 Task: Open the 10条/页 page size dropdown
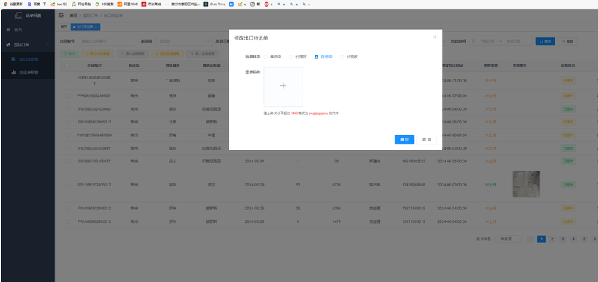[x=508, y=239]
